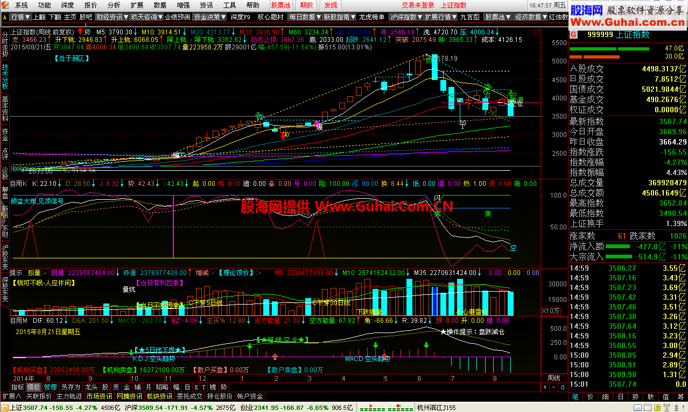Click the 期权 button in menu bar
The height and width of the screenshot is (412, 688).
click(306, 5)
